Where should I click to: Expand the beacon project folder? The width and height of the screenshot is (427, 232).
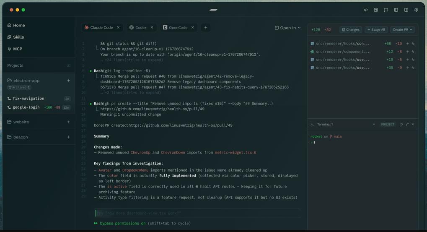(x=18, y=137)
